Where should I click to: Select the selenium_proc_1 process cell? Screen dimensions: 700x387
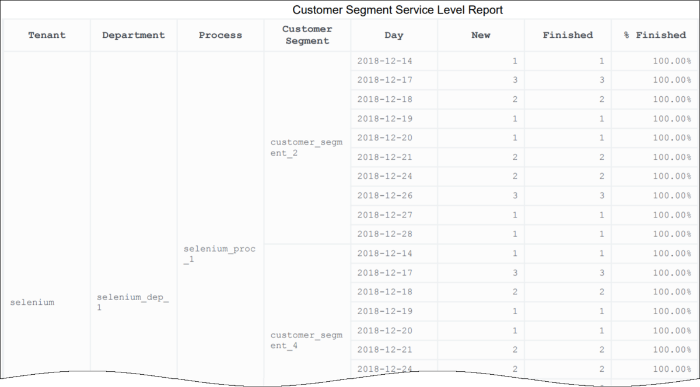click(220, 254)
